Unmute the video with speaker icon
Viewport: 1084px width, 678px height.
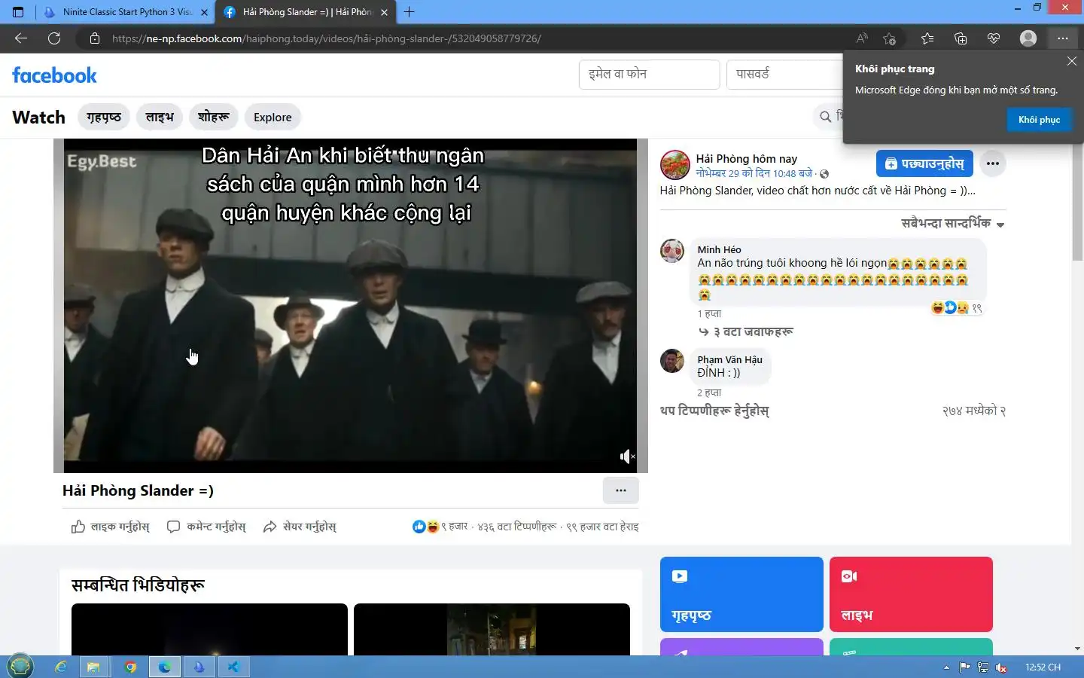[626, 457]
